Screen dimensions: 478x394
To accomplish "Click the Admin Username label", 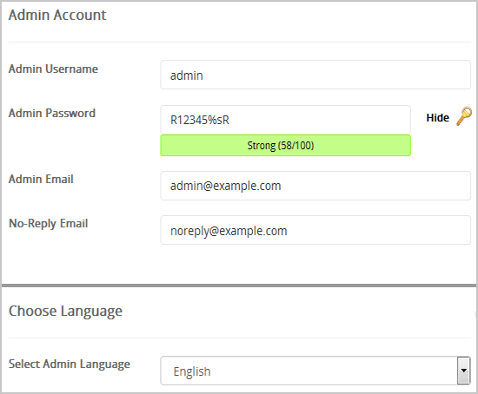I will point(53,69).
